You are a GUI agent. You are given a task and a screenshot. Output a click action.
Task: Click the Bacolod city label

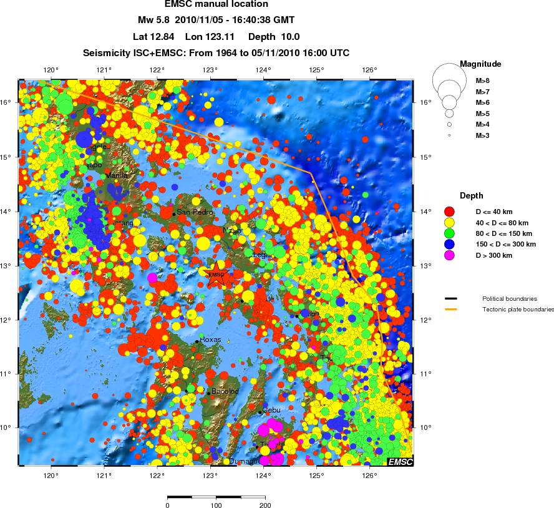pos(225,391)
